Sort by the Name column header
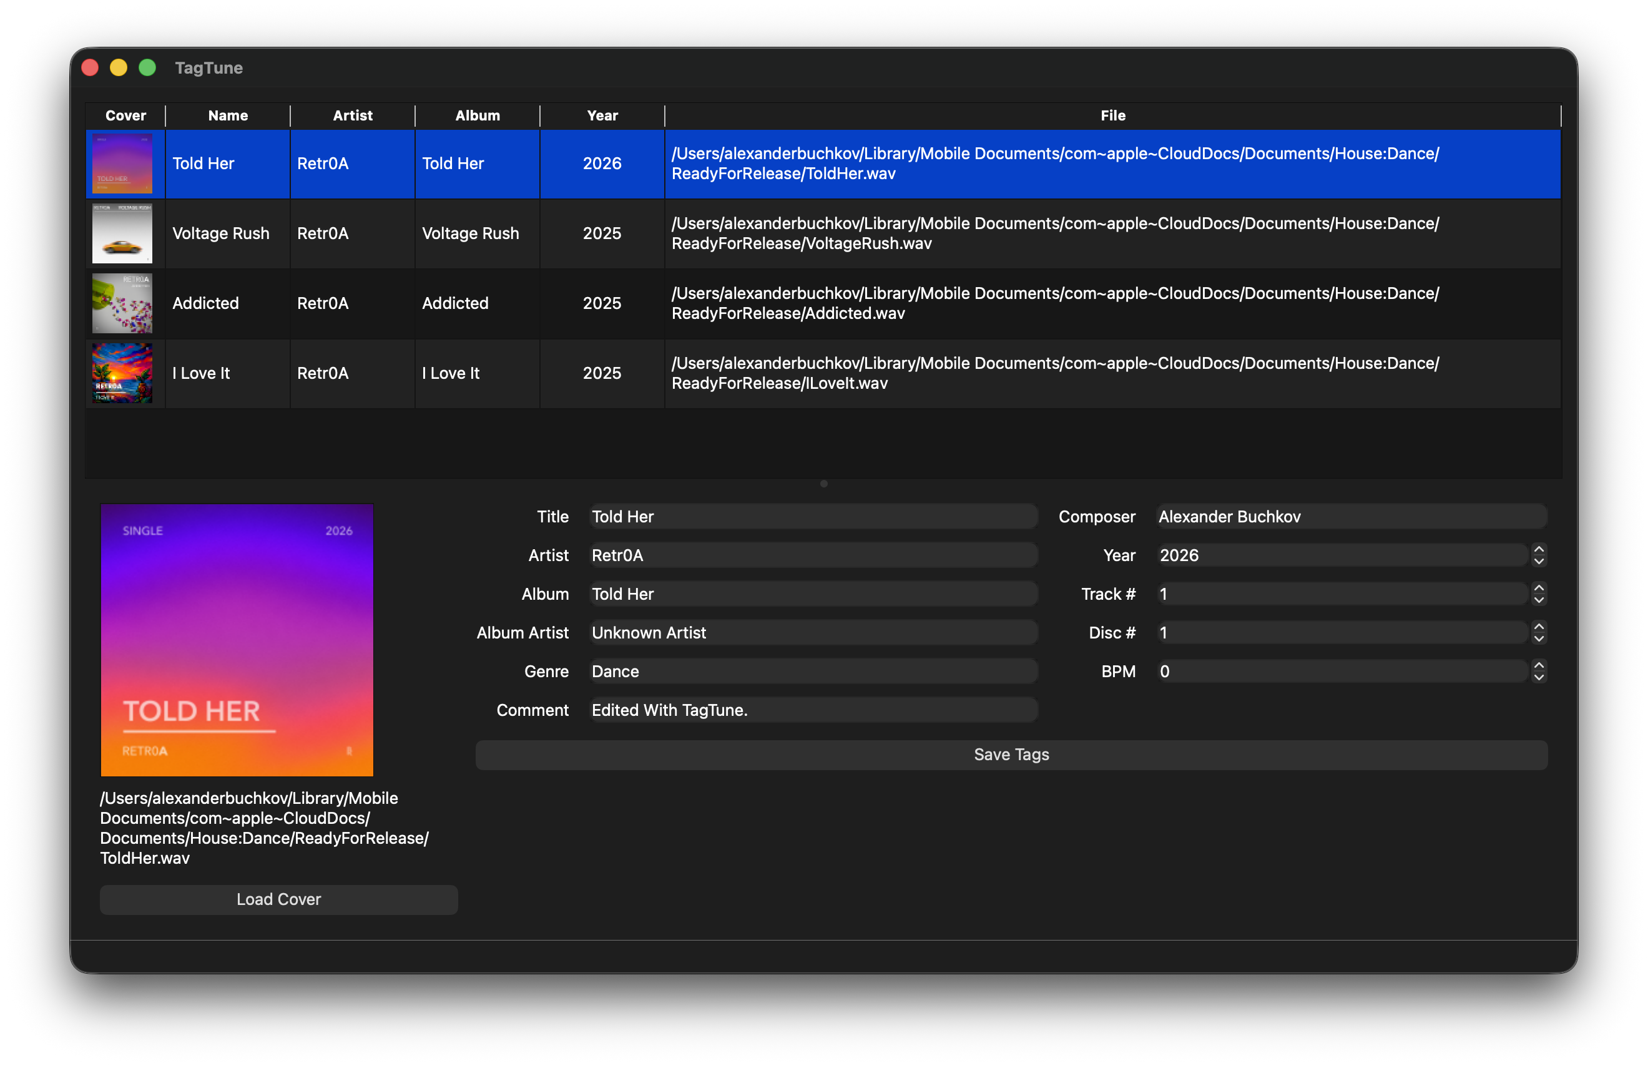Screen dimensions: 1648x1066 (x=228, y=115)
